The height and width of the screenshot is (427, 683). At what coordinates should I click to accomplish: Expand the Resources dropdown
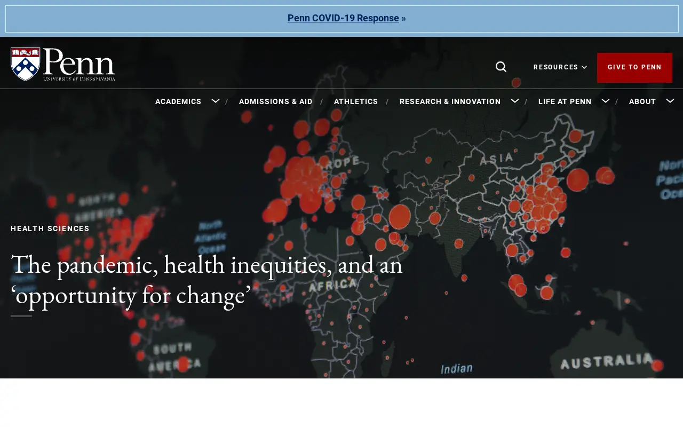click(560, 67)
